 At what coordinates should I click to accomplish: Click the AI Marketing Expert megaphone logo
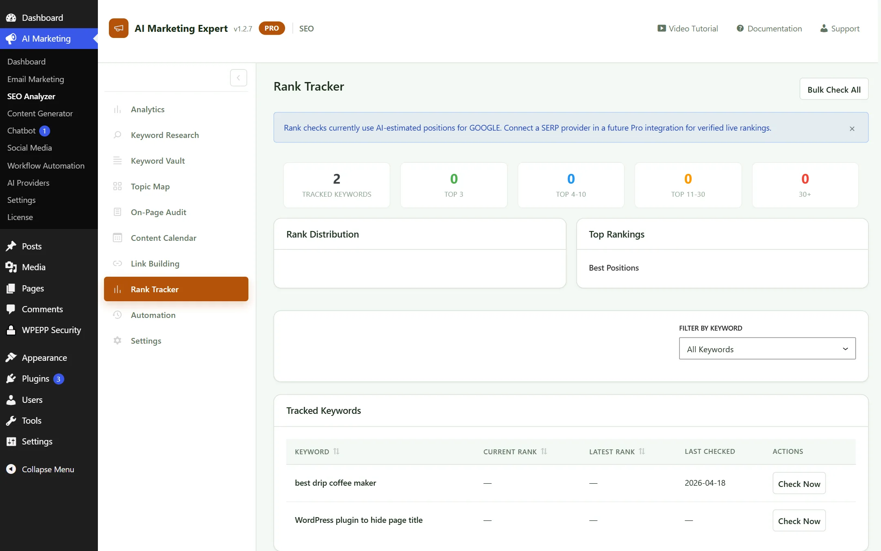pos(119,28)
